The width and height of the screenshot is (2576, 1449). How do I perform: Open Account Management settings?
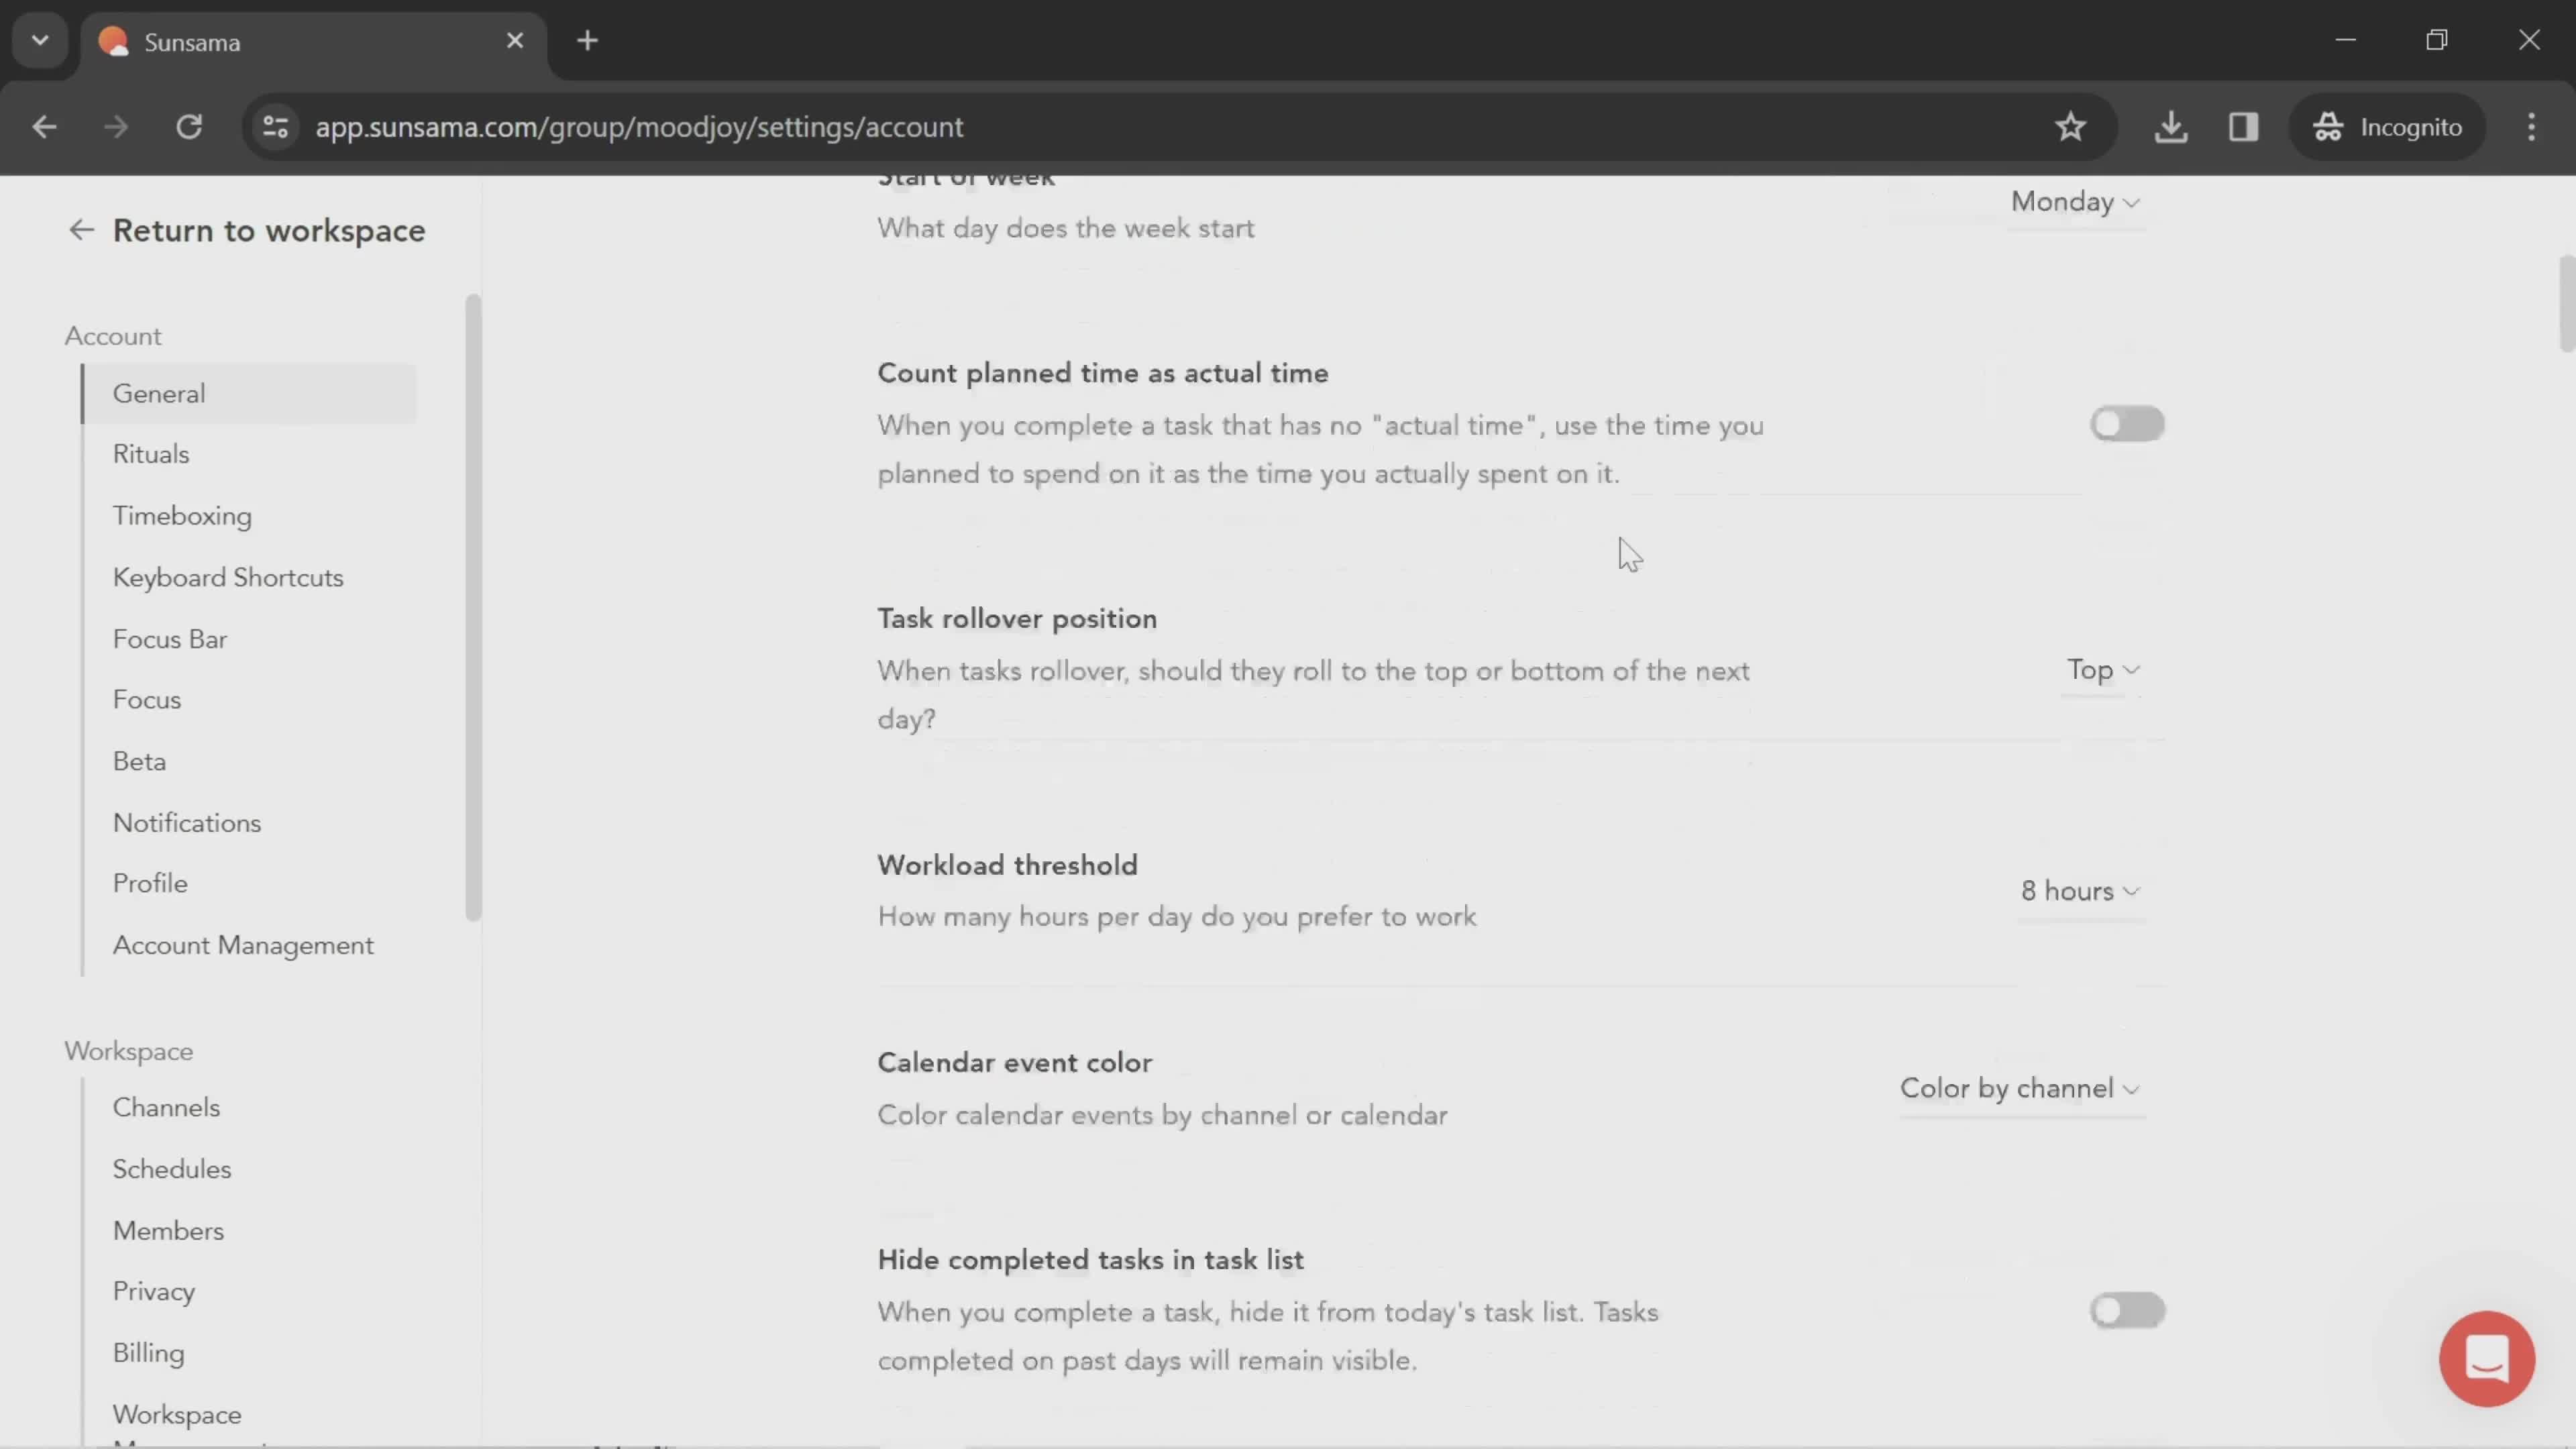point(242,945)
